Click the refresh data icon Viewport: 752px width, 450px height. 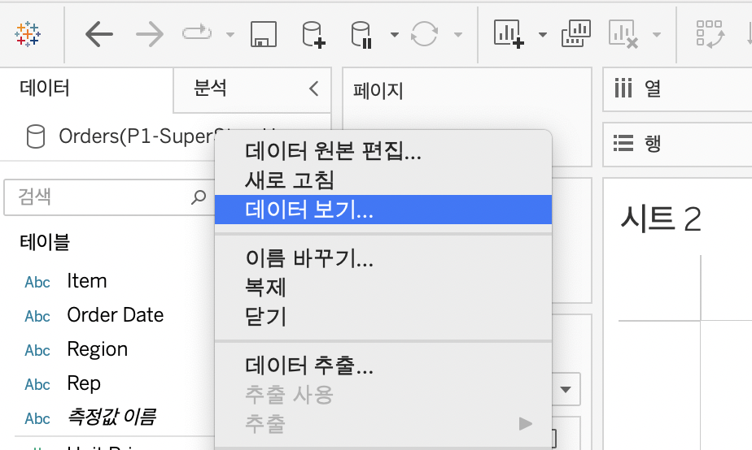coord(424,35)
